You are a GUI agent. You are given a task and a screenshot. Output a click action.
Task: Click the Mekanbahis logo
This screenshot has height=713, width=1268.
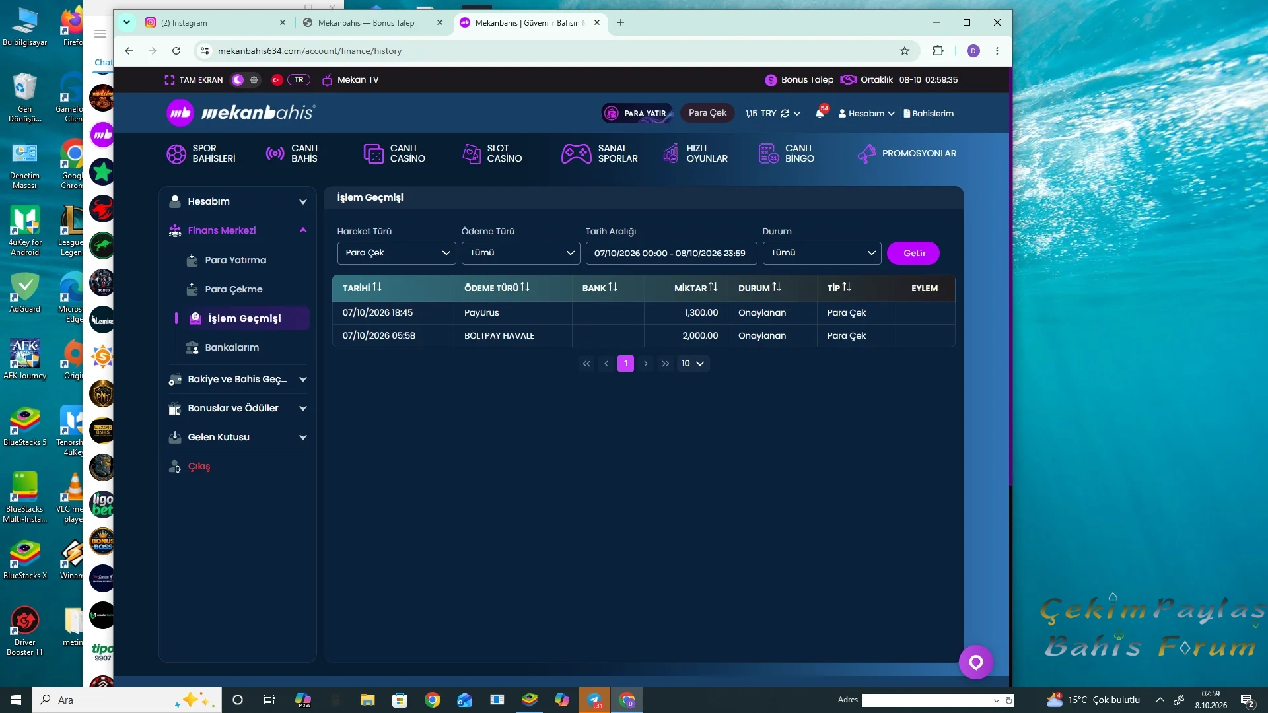241,113
